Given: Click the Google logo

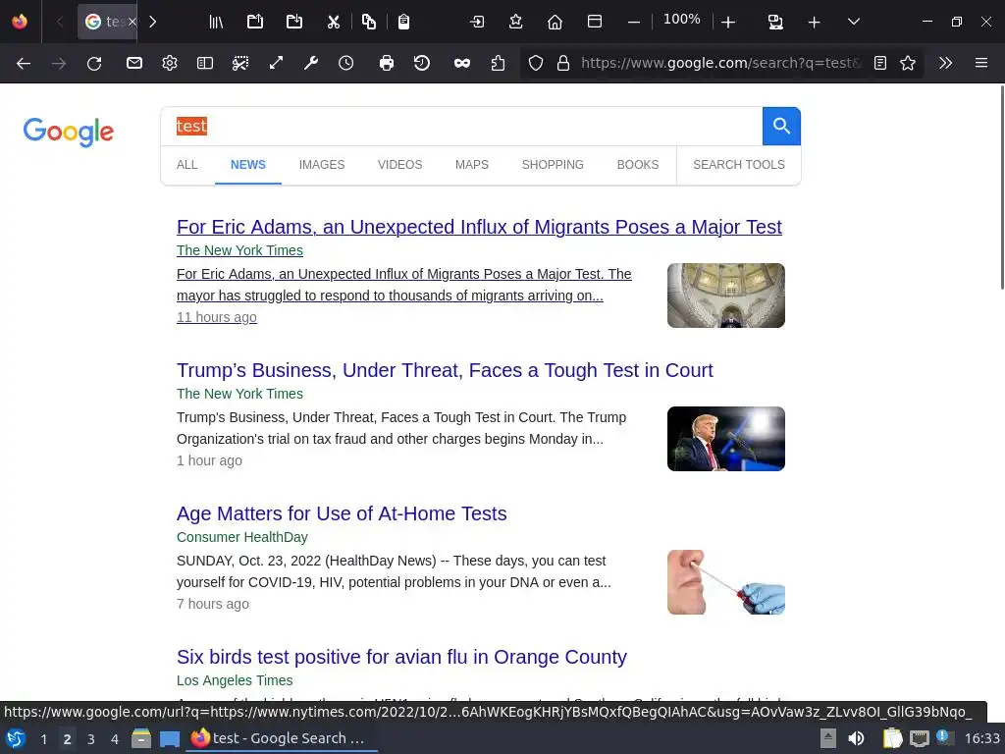Looking at the screenshot, I should [x=69, y=132].
